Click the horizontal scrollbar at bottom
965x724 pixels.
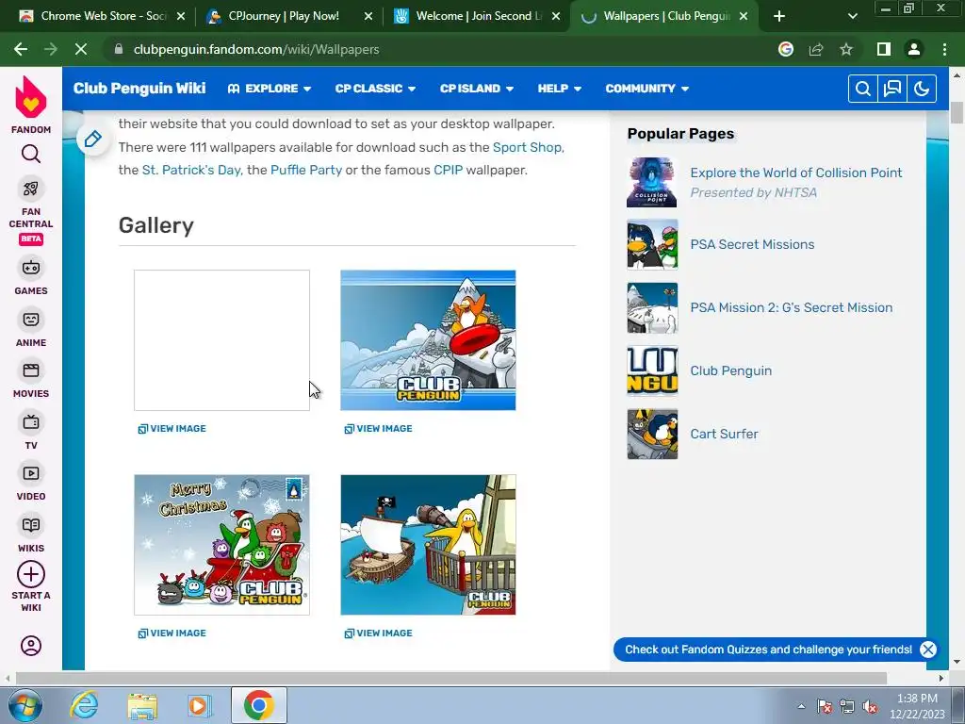point(450,678)
